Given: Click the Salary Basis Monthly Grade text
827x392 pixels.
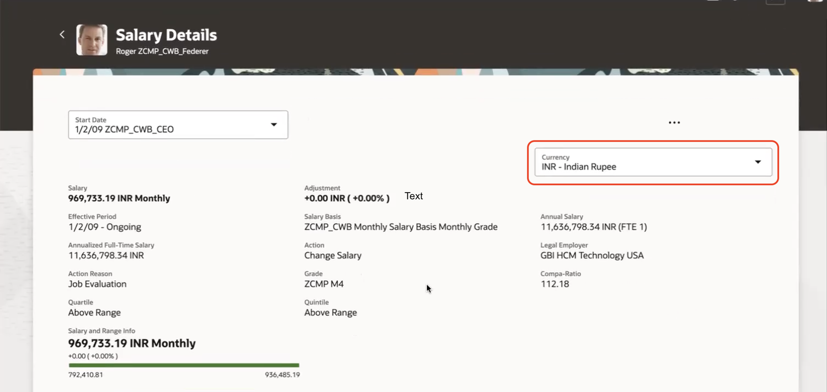Looking at the screenshot, I should pyautogui.click(x=401, y=227).
